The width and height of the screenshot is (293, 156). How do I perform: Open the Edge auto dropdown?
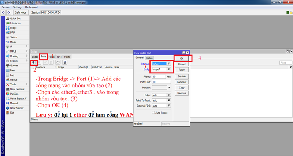click(x=169, y=95)
